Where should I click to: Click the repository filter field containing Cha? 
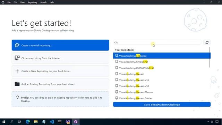(x=157, y=42)
